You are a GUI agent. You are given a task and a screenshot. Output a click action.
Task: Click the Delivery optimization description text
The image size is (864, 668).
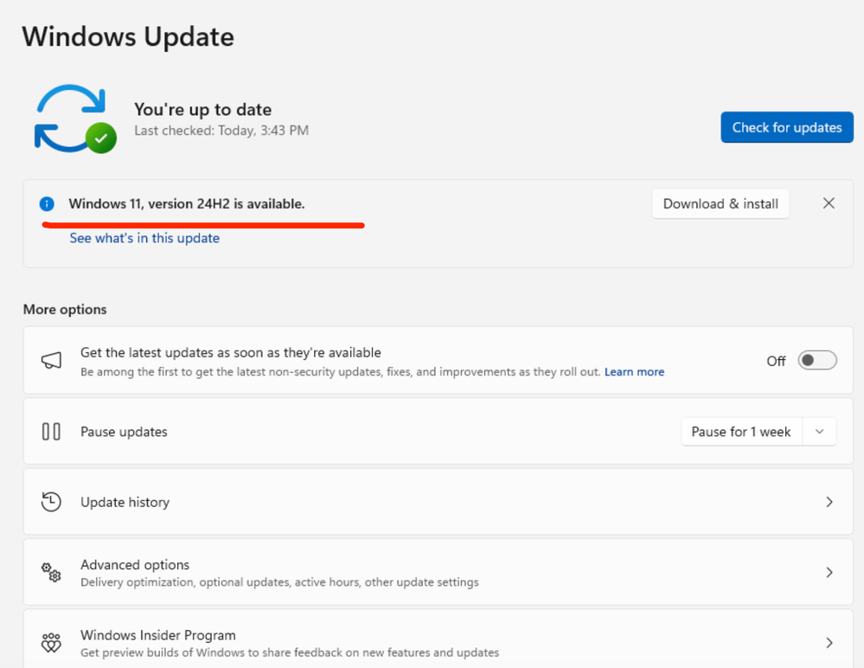(x=279, y=582)
